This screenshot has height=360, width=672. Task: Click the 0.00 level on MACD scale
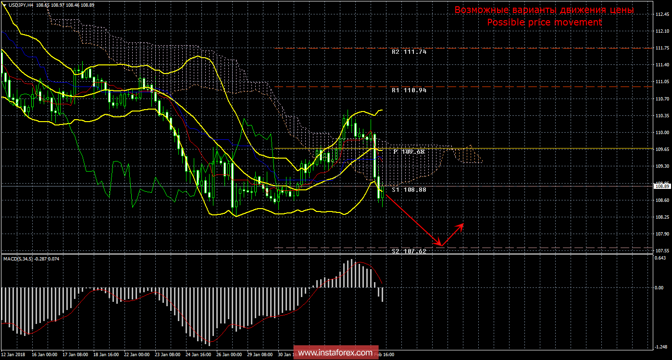(x=661, y=287)
